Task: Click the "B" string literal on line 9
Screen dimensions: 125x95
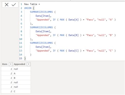Action: point(111,35)
